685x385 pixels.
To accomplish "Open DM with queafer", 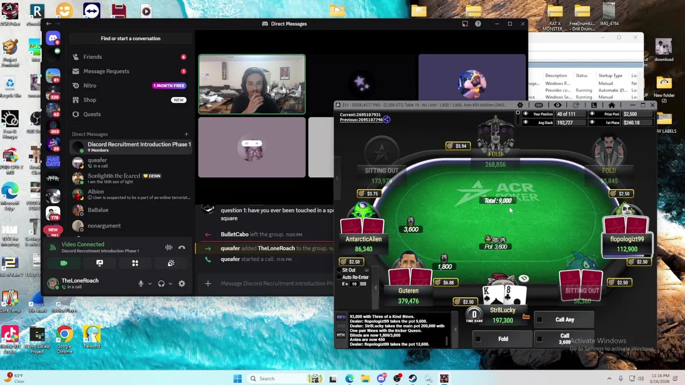I will click(x=130, y=163).
